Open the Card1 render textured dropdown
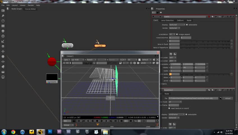The width and height of the screenshot is (238, 135). click(x=174, y=28)
